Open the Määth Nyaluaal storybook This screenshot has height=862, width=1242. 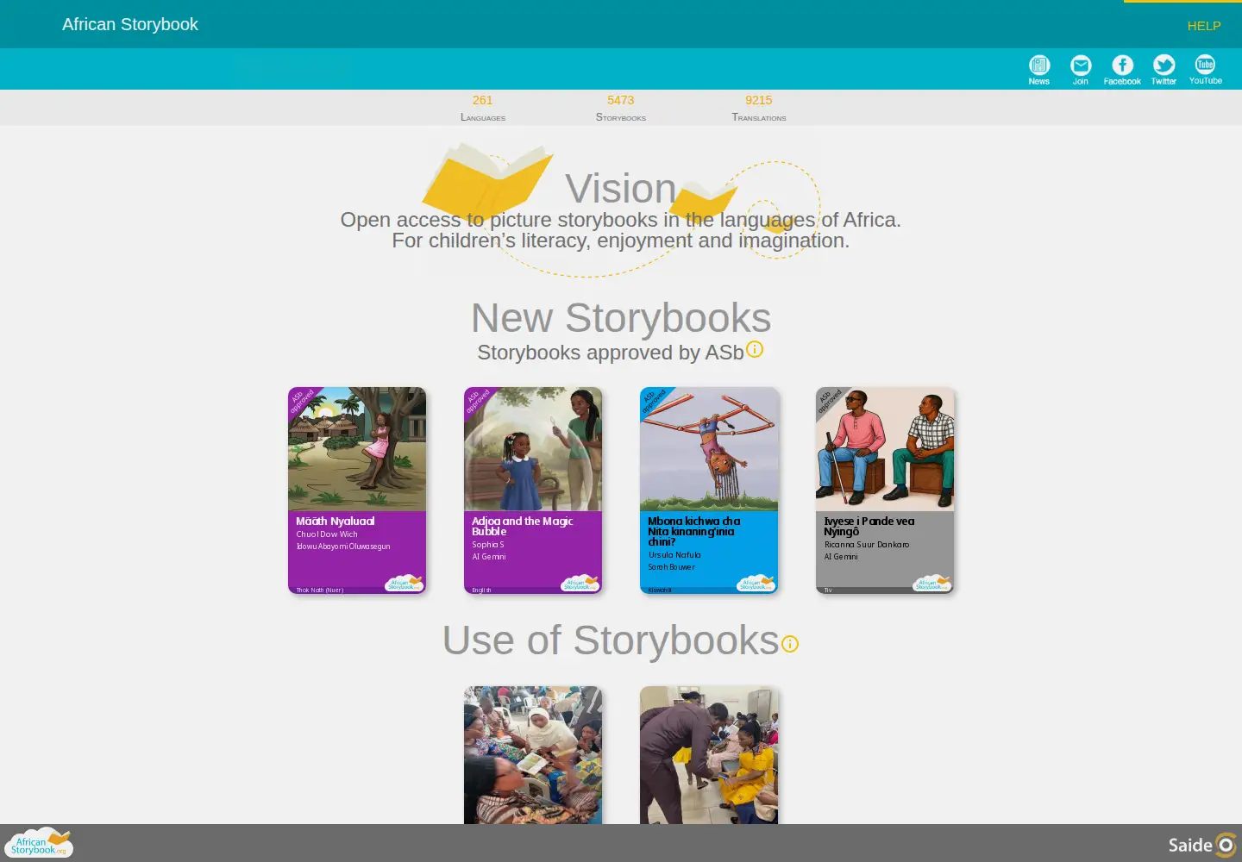[357, 490]
